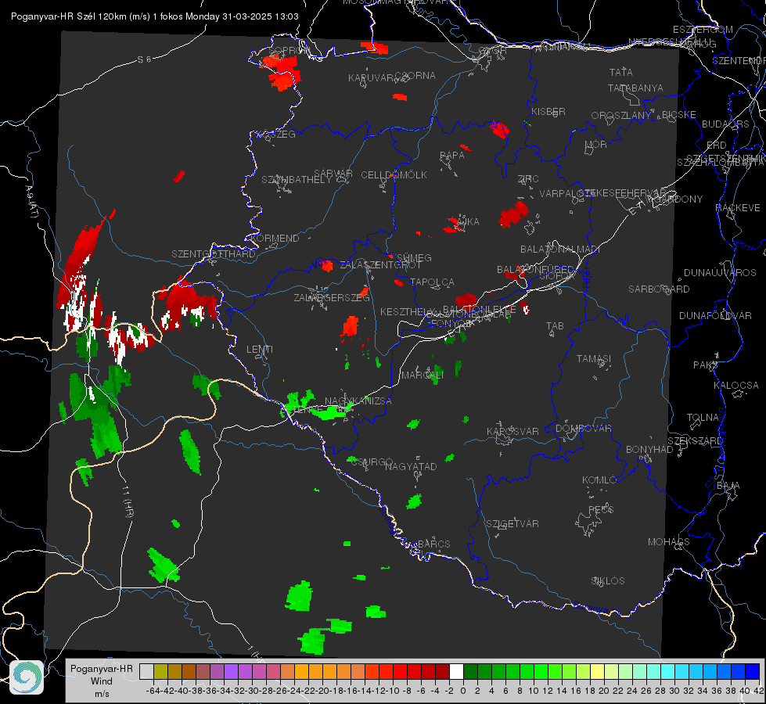Click the OROSZLANY city label
Image resolution: width=766 pixels, height=704 pixels.
621,116
